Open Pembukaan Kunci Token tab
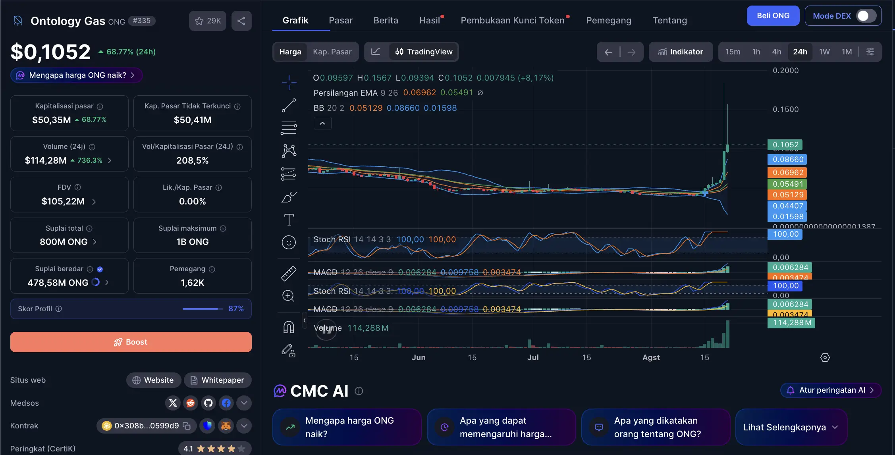 (x=513, y=20)
